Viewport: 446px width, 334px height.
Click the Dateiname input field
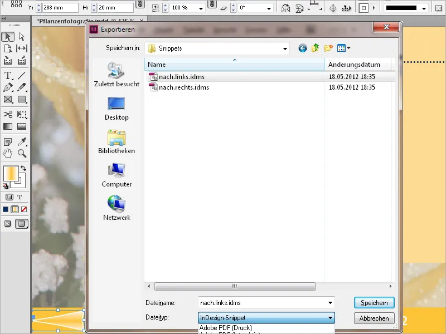[262, 303]
